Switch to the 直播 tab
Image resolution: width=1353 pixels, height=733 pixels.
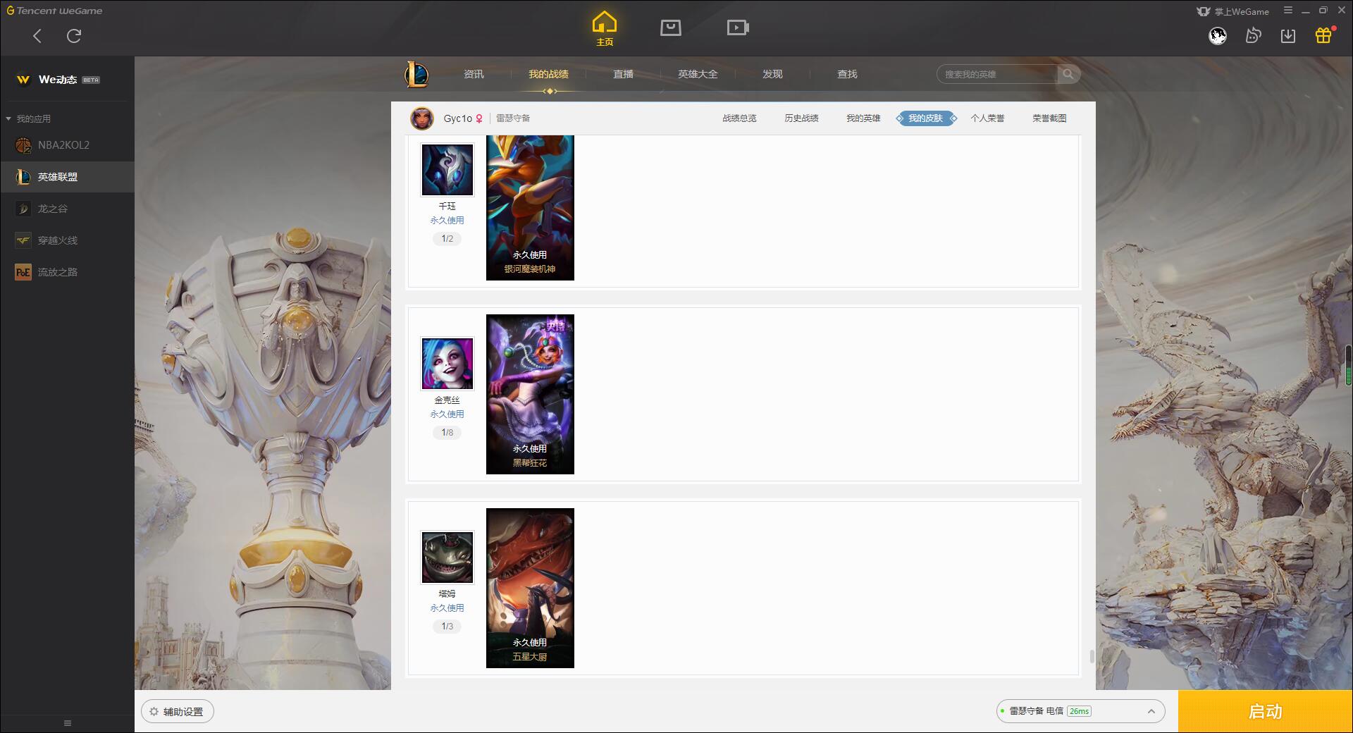pos(623,74)
